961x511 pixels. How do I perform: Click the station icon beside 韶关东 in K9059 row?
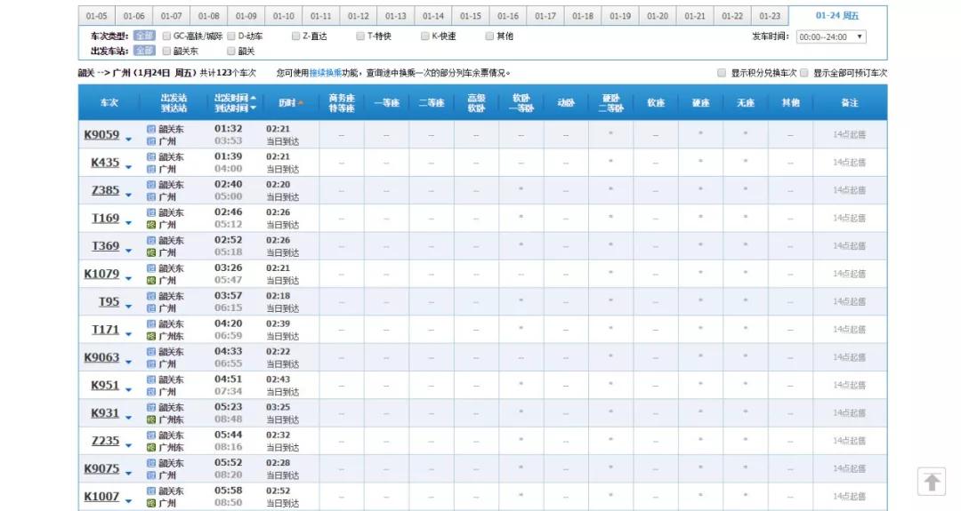(150, 129)
